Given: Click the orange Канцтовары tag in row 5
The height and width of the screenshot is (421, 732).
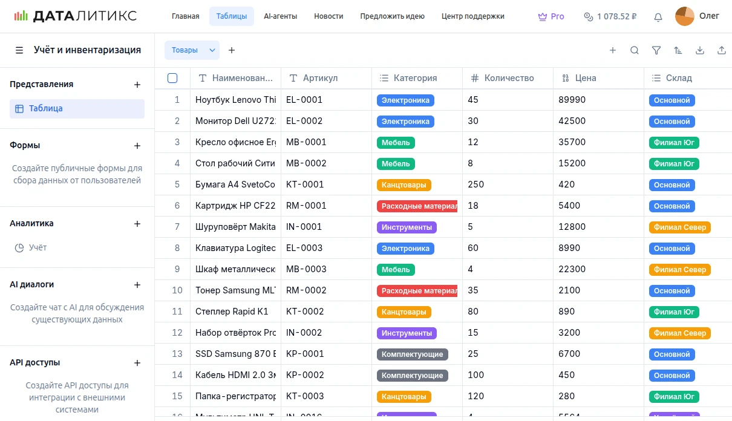Looking at the screenshot, I should tap(404, 185).
